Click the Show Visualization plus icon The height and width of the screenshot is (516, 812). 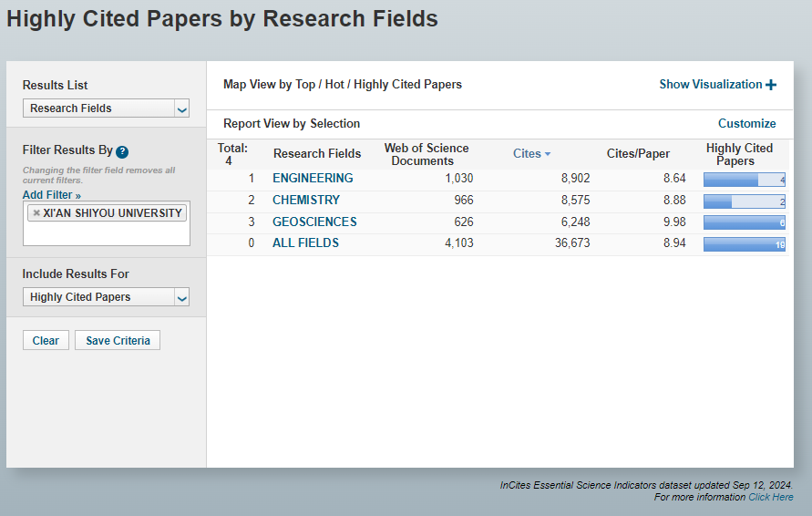771,85
